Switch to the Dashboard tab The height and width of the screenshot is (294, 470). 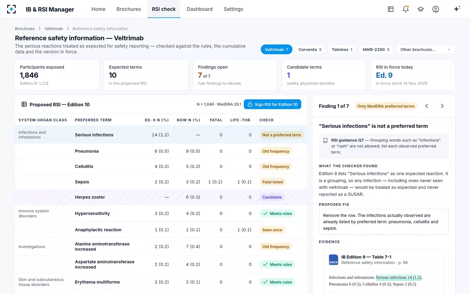(x=199, y=9)
